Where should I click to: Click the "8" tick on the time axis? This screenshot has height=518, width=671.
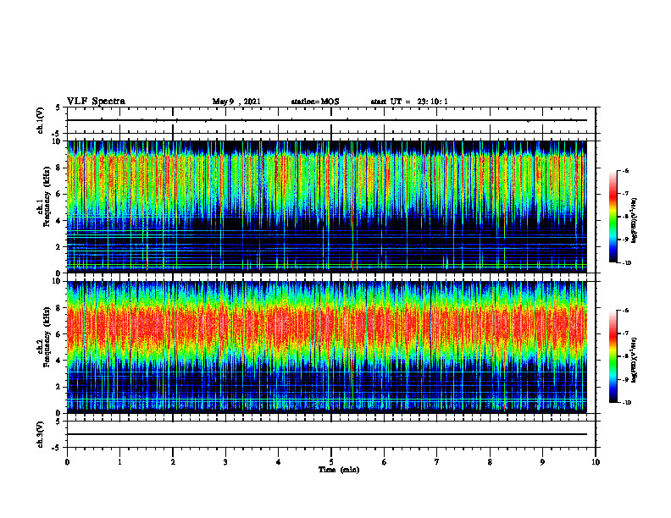pyautogui.click(x=490, y=462)
